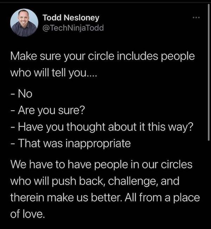The width and height of the screenshot is (211, 229).
Task: Select the '- Are you sure?' line
Action: (x=48, y=110)
